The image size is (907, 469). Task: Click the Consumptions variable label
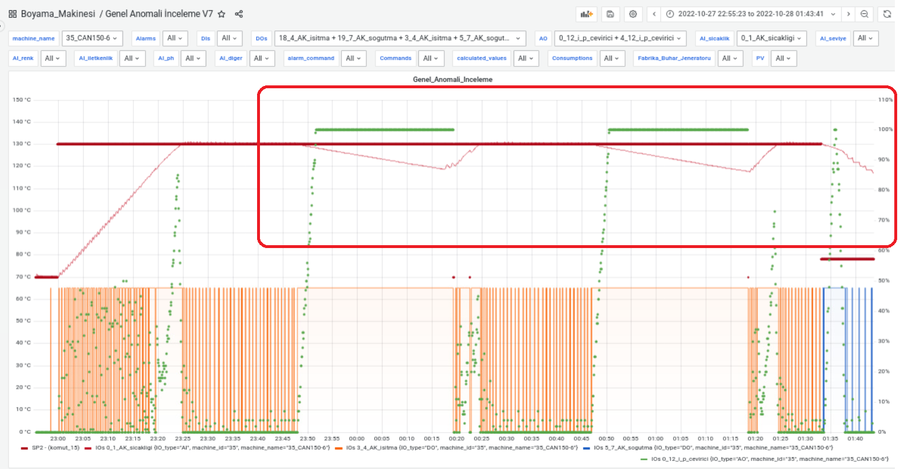point(572,58)
